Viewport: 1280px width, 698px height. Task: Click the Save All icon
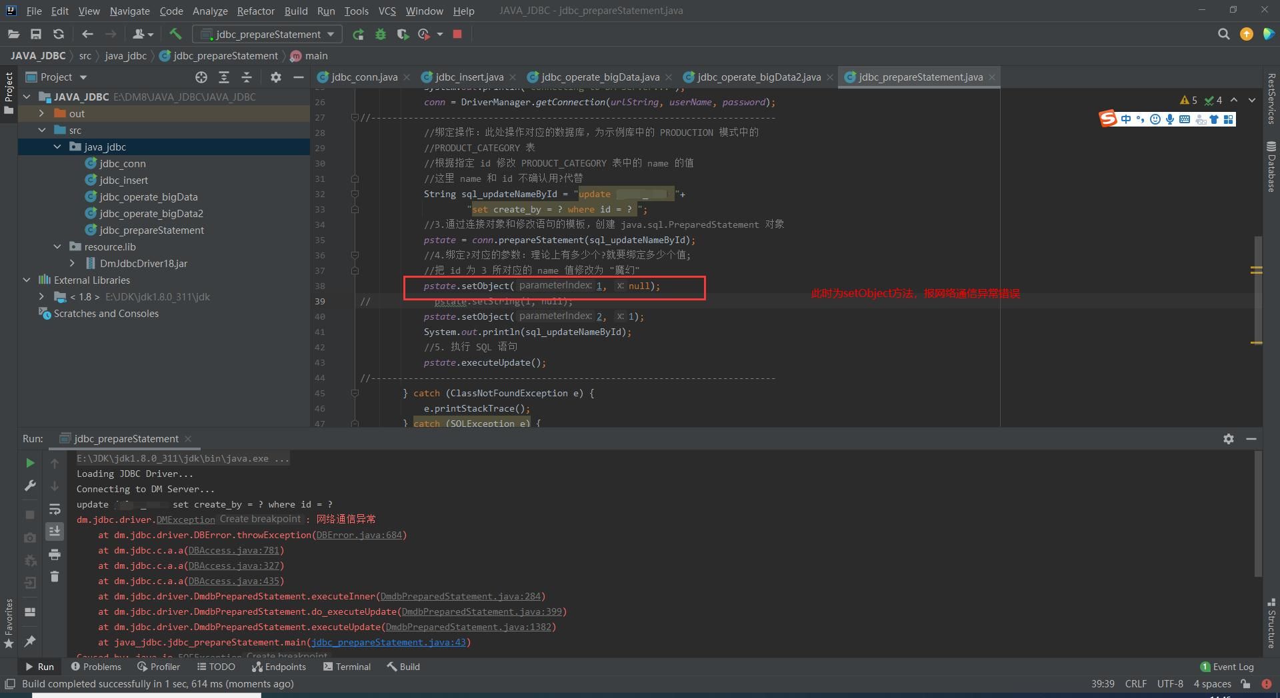coord(36,34)
